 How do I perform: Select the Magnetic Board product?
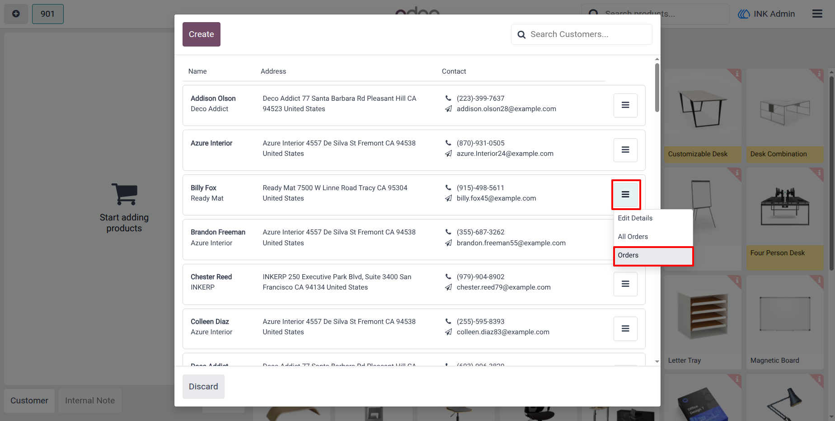785,322
